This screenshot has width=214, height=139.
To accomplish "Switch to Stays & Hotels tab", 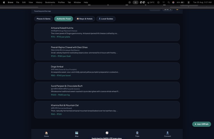I will 85,19.
